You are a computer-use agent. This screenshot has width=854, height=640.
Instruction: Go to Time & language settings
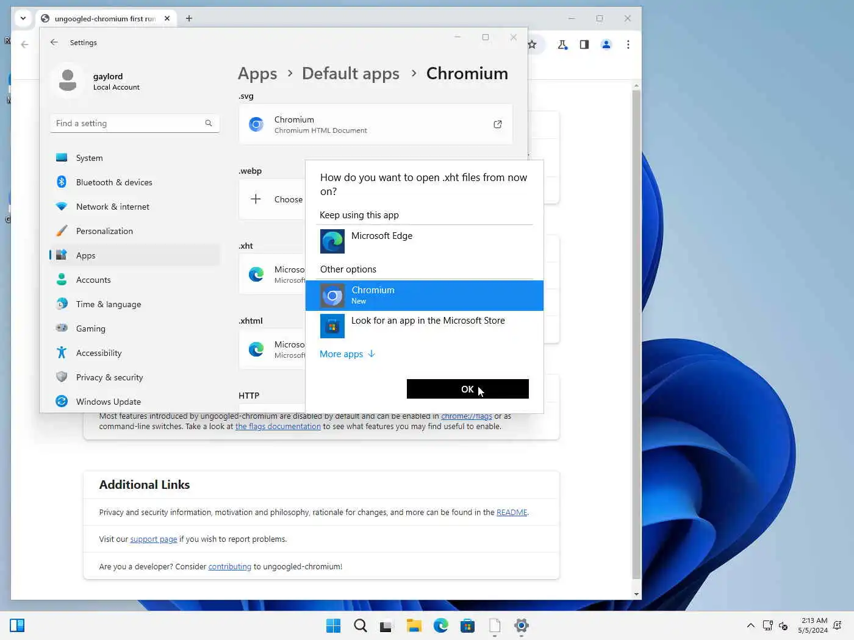pyautogui.click(x=135, y=304)
